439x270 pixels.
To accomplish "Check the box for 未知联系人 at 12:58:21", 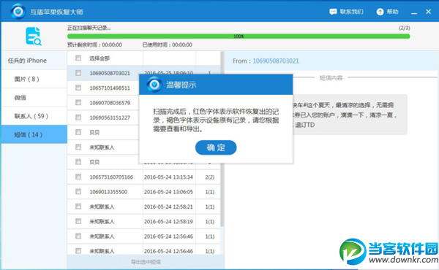I will click(78, 207).
